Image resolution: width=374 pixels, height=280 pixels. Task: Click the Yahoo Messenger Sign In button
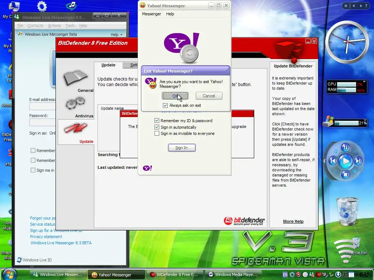(x=182, y=148)
